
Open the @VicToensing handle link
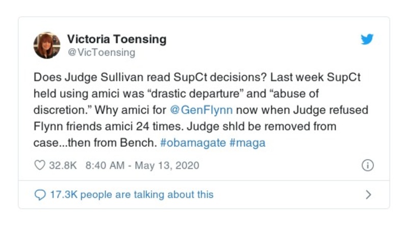point(101,53)
